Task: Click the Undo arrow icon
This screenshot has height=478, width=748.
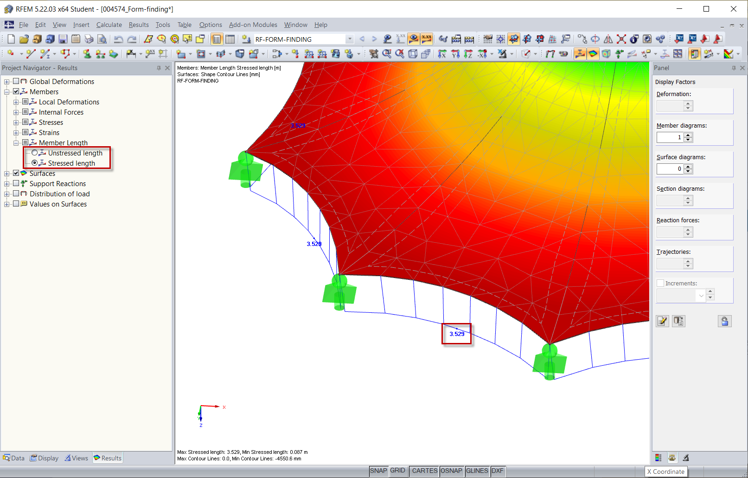Action: pos(119,39)
